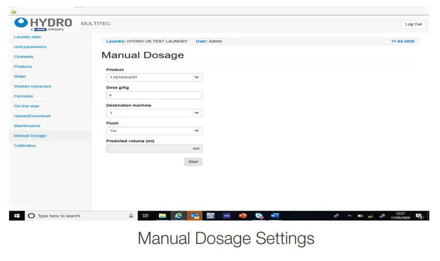Start the manual dosage
The image size is (440, 261).
pos(193,161)
